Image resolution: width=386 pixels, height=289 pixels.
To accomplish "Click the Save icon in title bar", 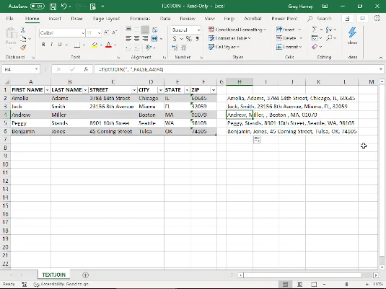I will pyautogui.click(x=53, y=6).
